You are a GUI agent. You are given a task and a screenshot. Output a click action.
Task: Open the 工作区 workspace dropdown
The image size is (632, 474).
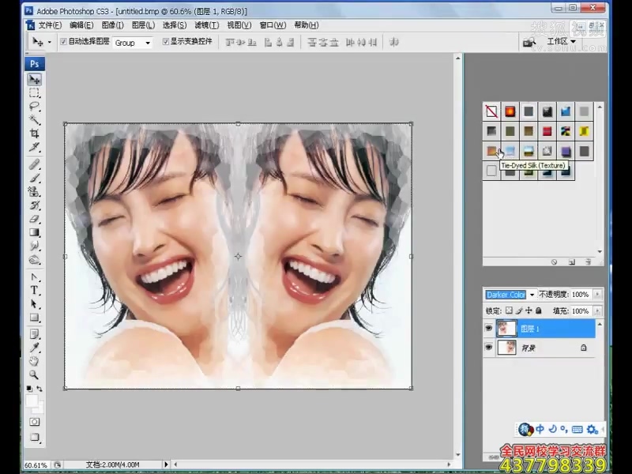click(x=561, y=42)
